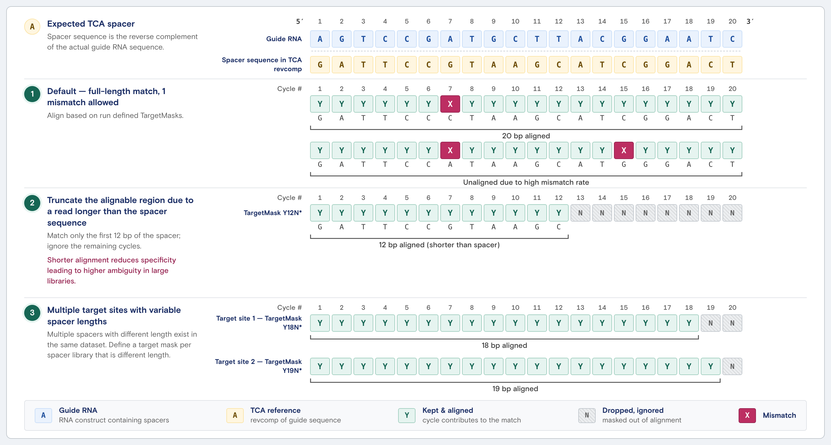Click the spacer revcomp base T at position 20
The height and width of the screenshot is (445, 831).
pos(732,65)
